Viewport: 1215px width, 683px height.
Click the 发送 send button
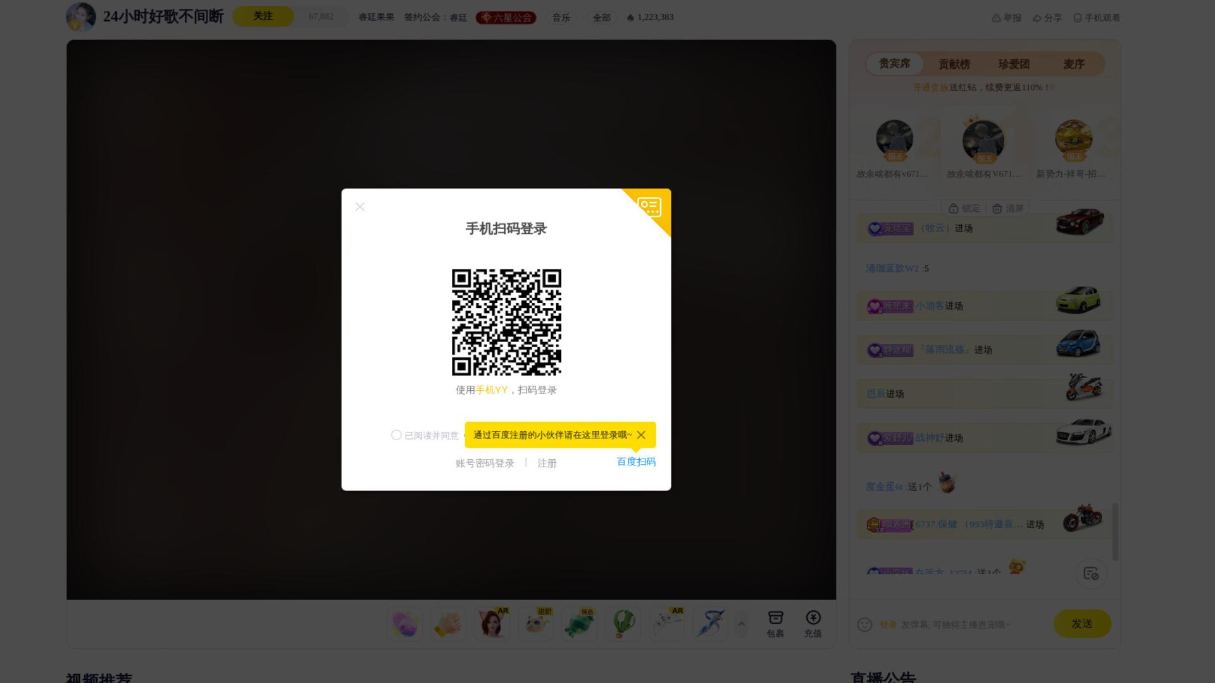(x=1082, y=624)
